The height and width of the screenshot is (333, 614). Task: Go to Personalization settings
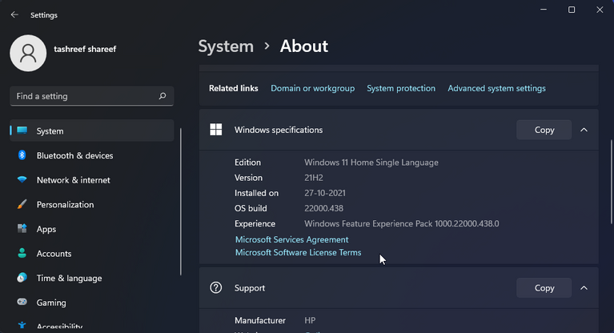[65, 205]
